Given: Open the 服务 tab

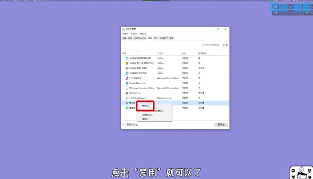Looking at the screenshot, I should pyautogui.click(x=171, y=38).
